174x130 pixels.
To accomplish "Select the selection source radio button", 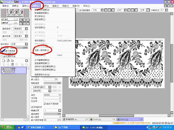I will click(x=2, y=57).
